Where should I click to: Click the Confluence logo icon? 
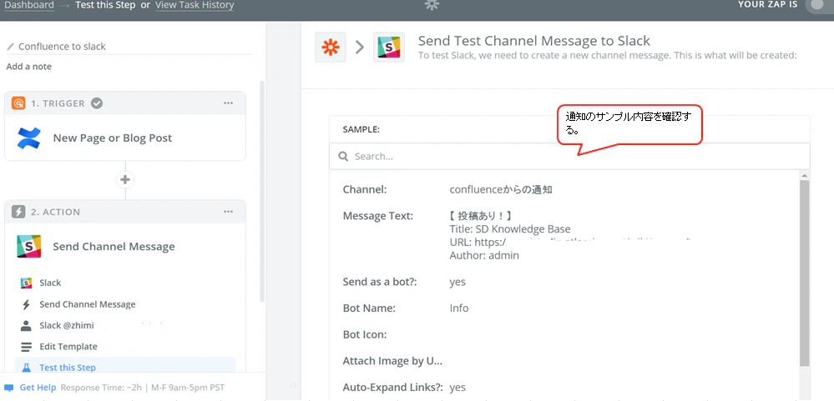click(x=28, y=138)
